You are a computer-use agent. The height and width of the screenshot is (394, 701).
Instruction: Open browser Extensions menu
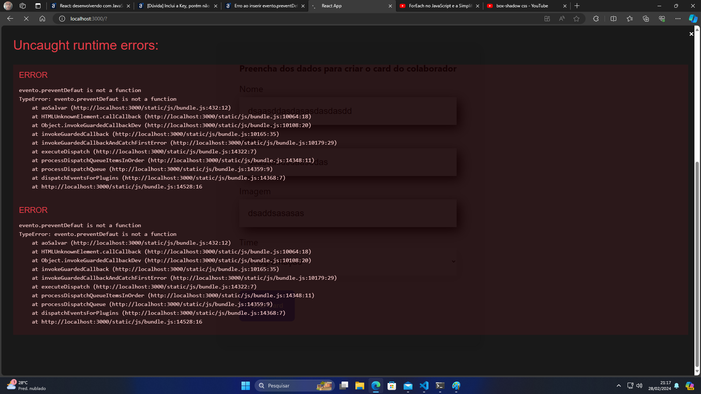[x=596, y=19]
